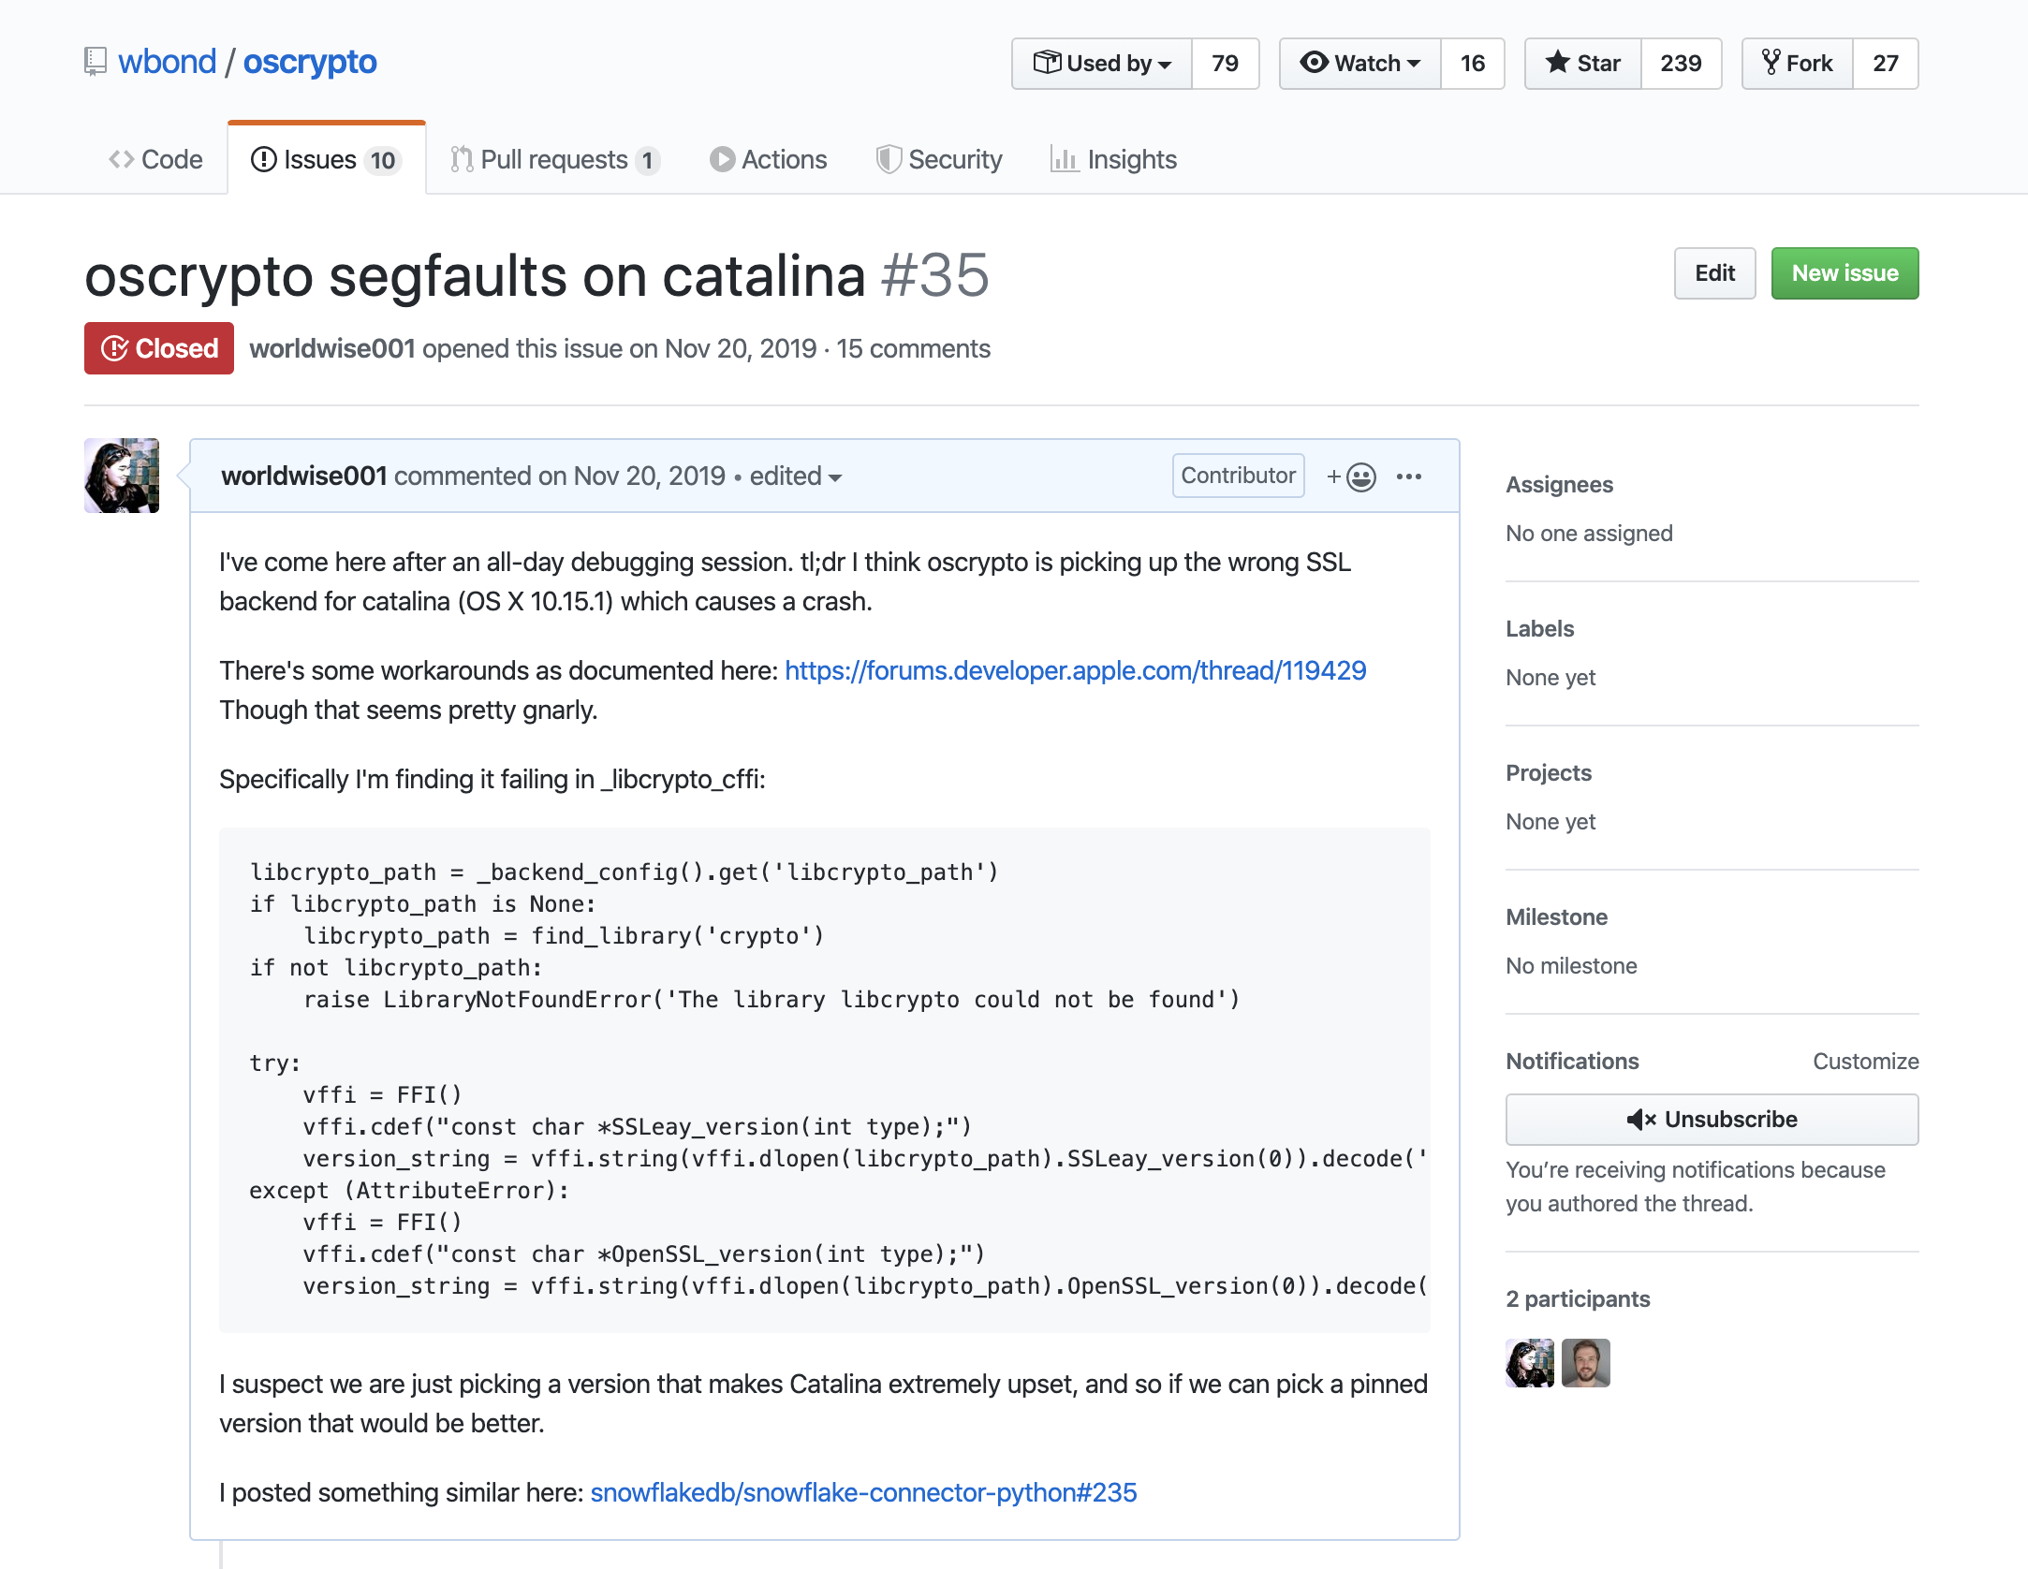The width and height of the screenshot is (2028, 1569).
Task: Create a New issue
Action: [1844, 273]
